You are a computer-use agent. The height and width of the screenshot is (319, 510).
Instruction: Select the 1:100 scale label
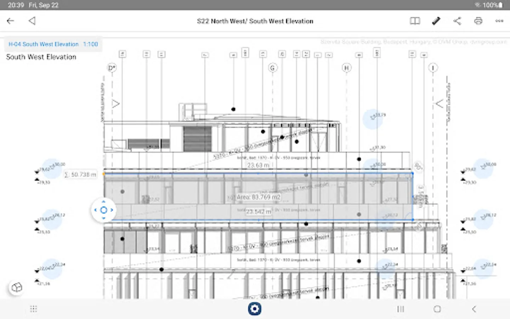[x=91, y=44]
